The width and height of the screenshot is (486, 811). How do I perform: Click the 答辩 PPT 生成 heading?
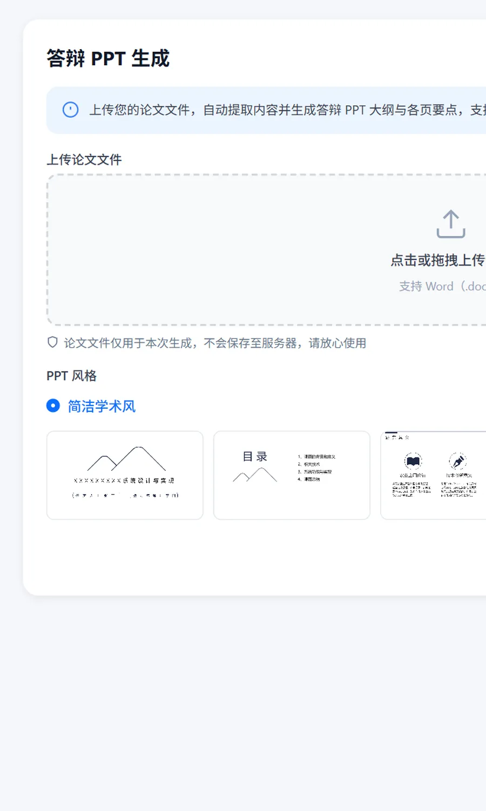(x=108, y=58)
